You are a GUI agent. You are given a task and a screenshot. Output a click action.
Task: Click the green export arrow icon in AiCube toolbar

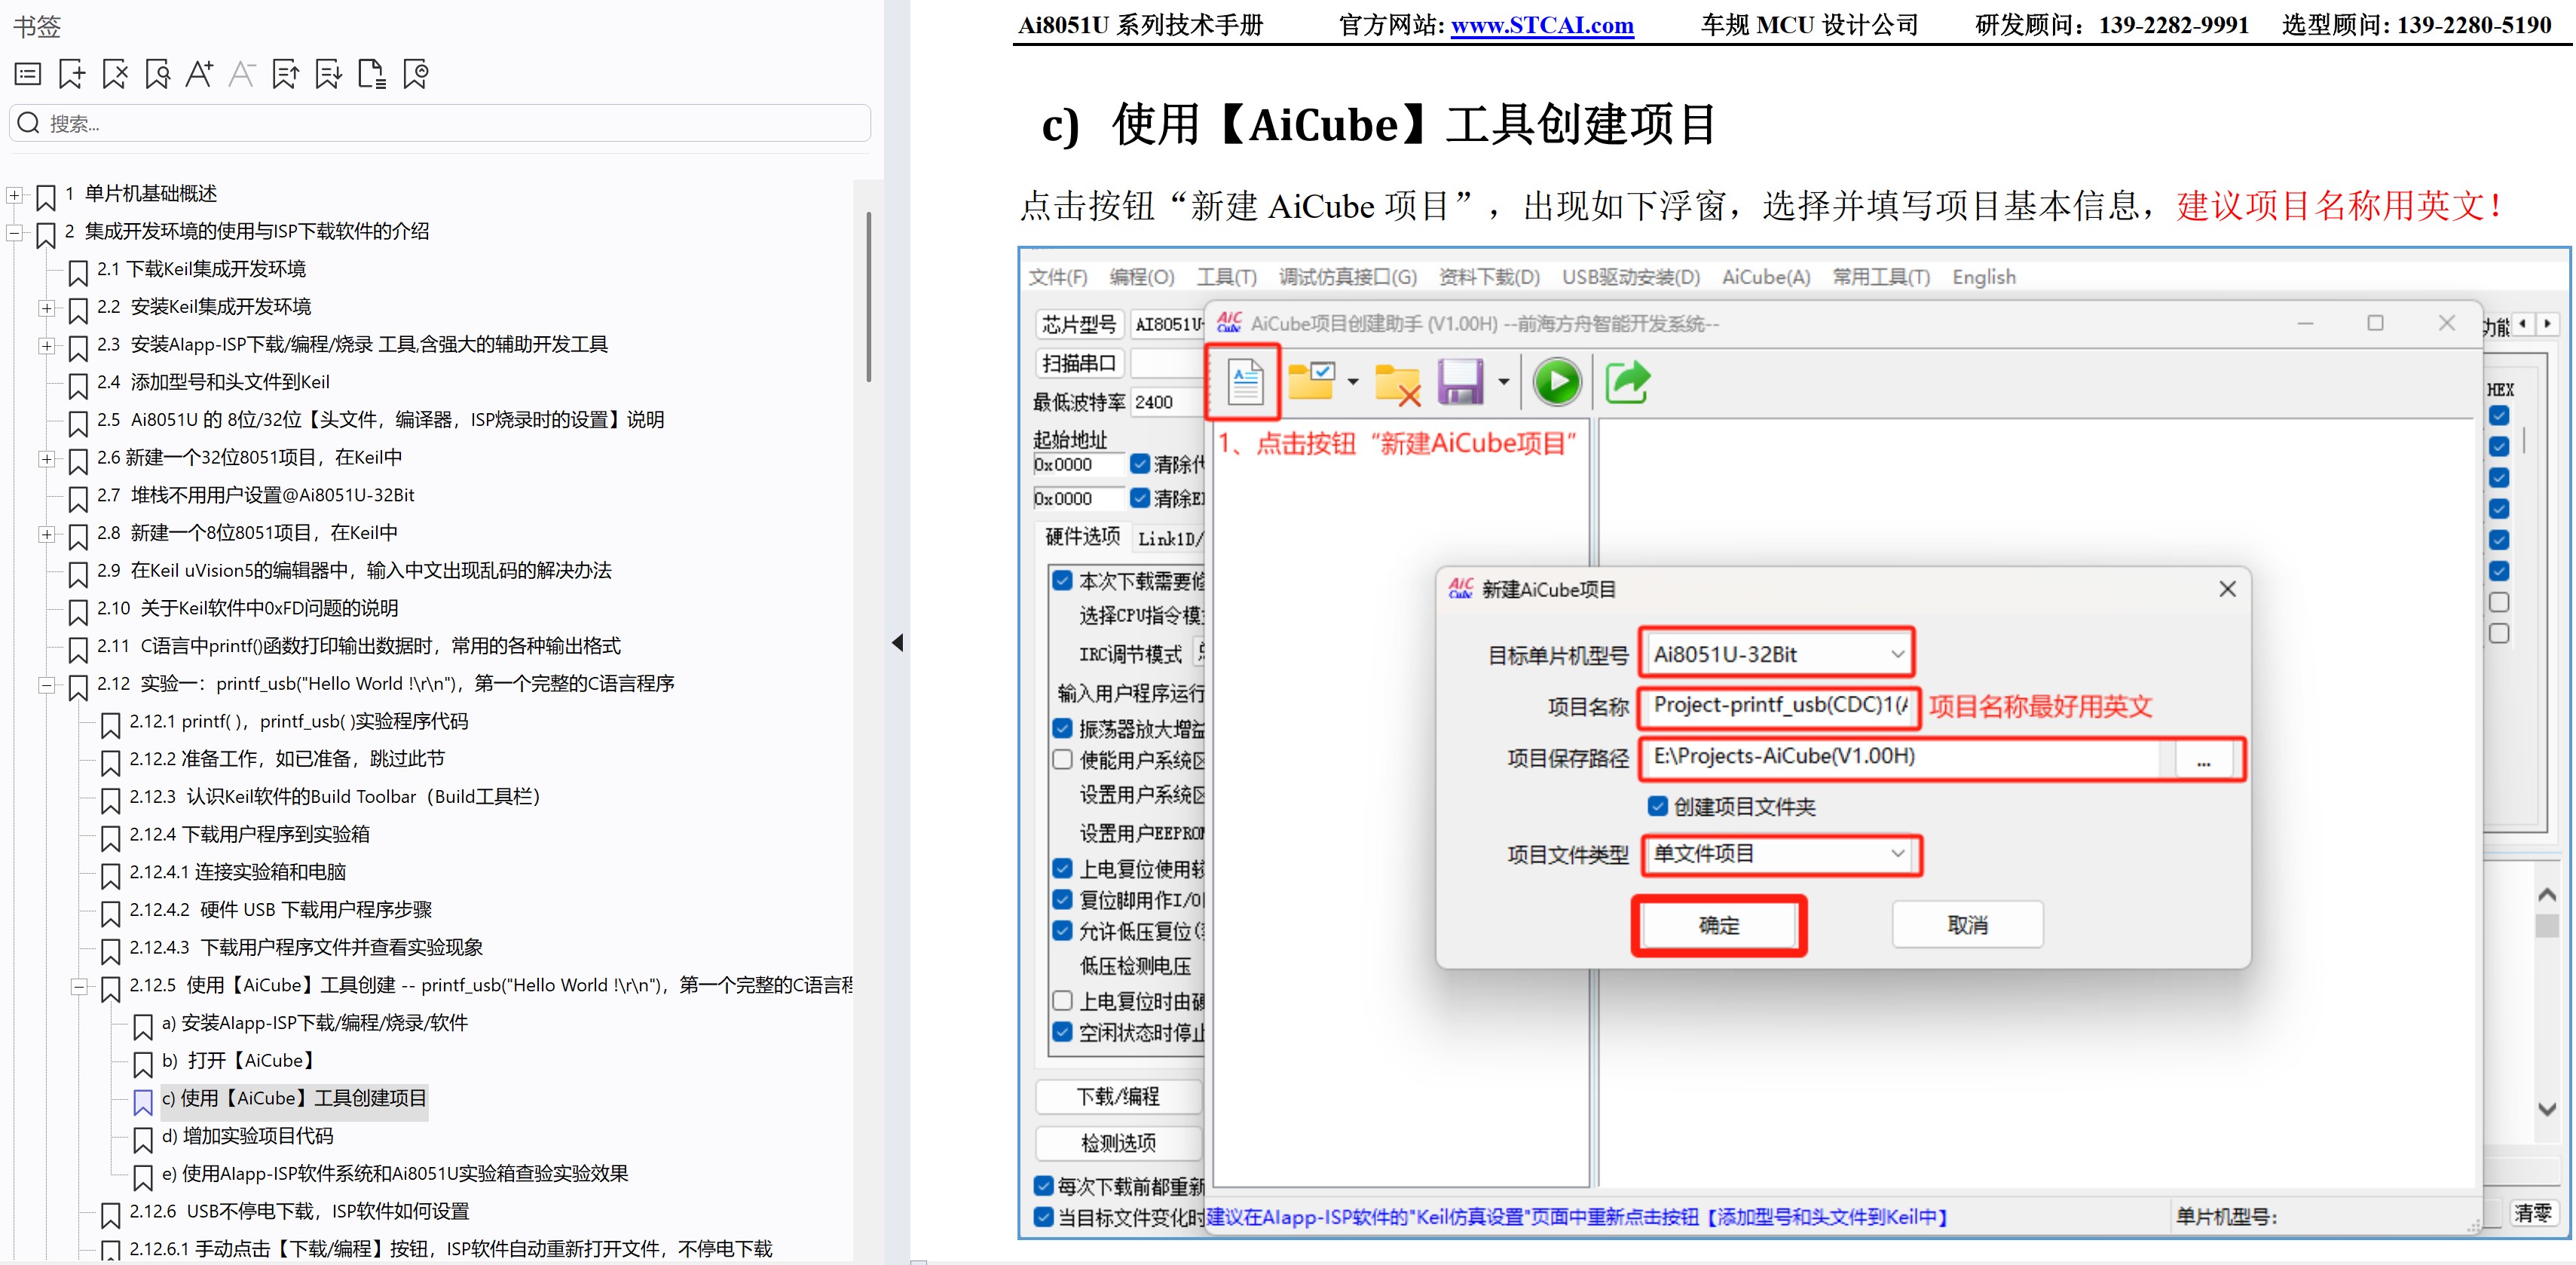point(1627,382)
